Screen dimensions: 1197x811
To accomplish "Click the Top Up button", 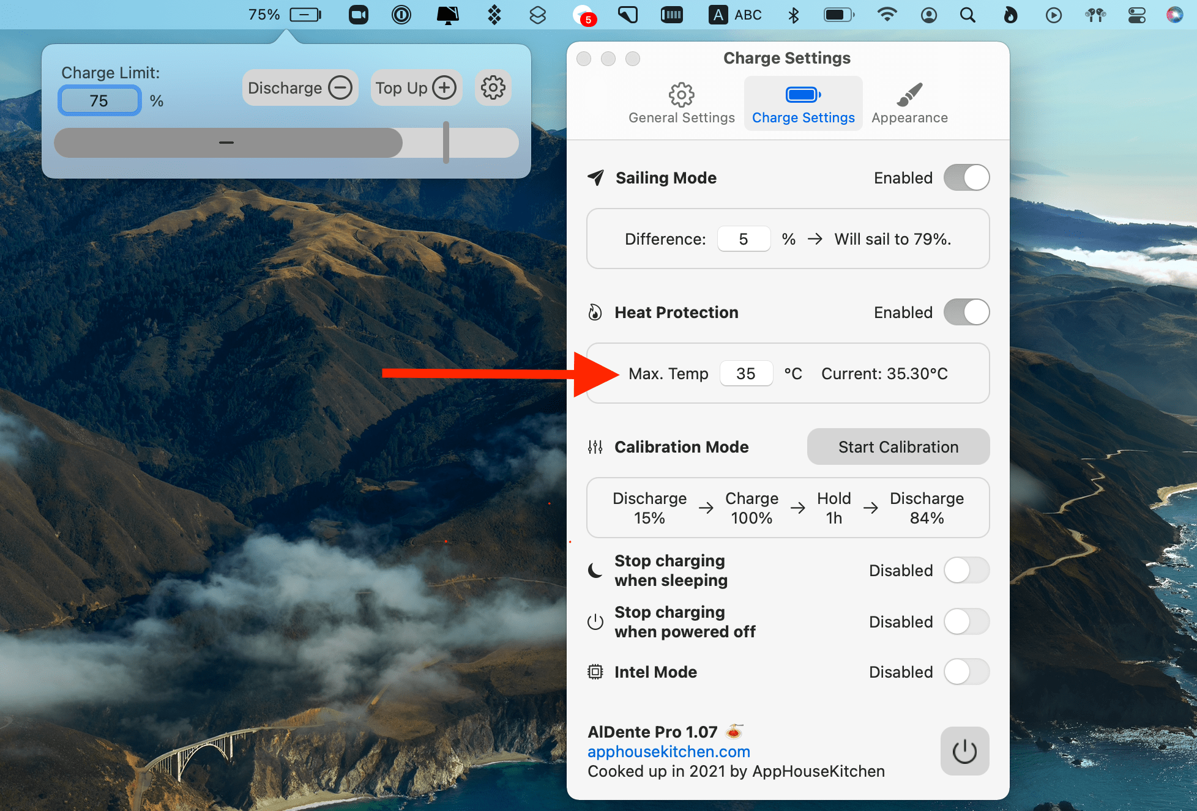I will [x=416, y=87].
